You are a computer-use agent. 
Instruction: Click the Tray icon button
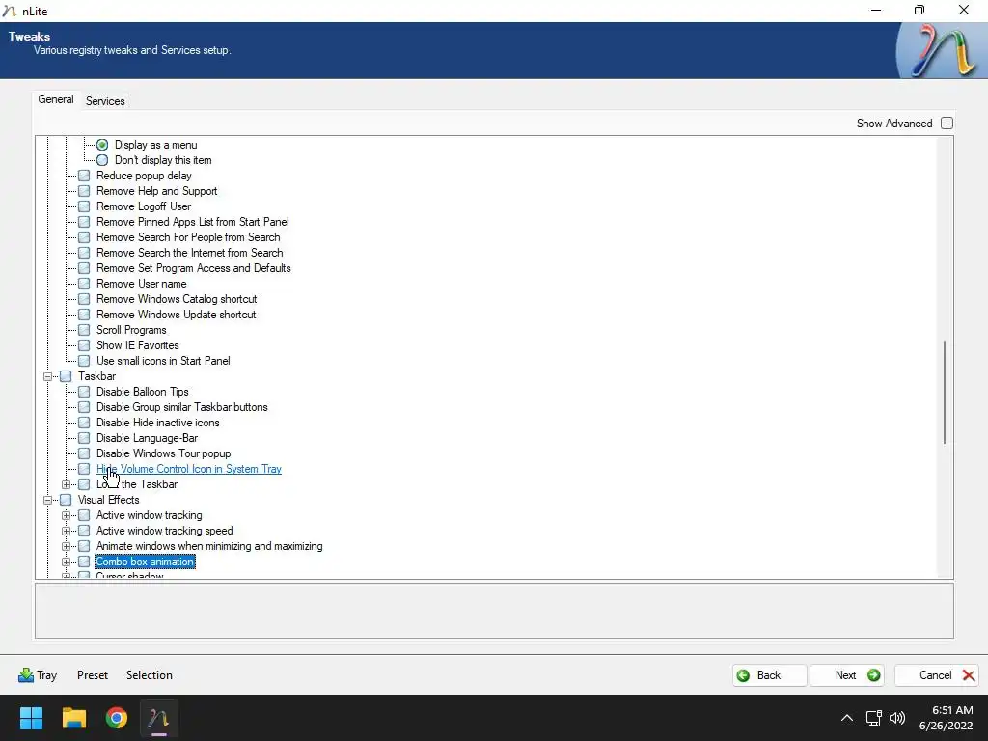(26, 674)
